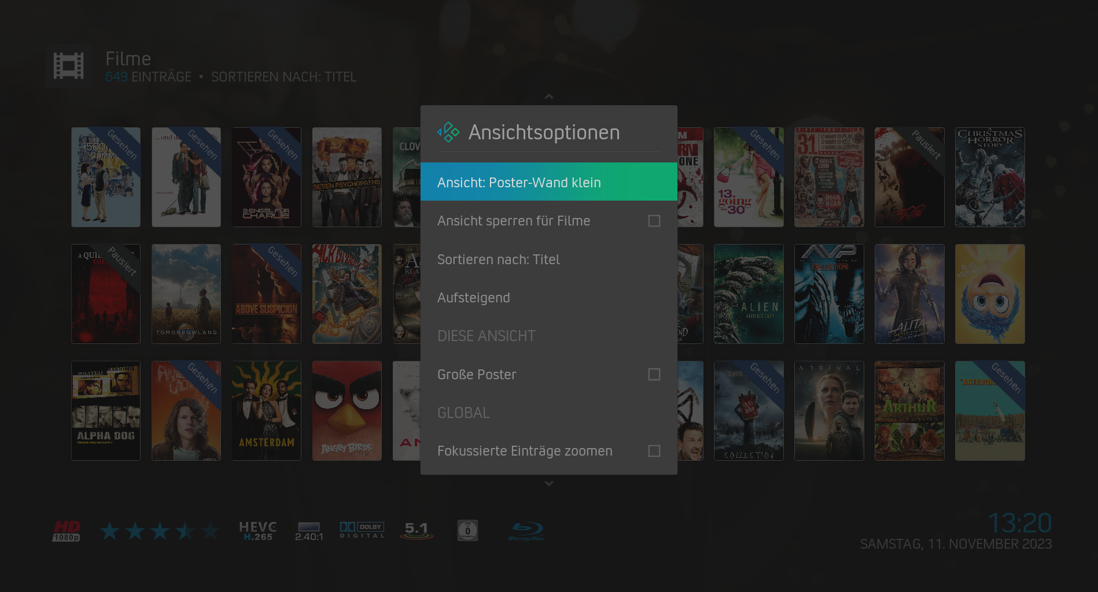The width and height of the screenshot is (1098, 592).
Task: Click the Kodi logo in dialog header
Action: click(448, 132)
